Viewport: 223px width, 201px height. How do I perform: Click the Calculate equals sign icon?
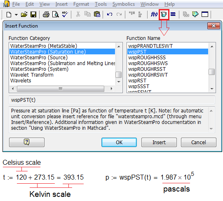(173, 14)
